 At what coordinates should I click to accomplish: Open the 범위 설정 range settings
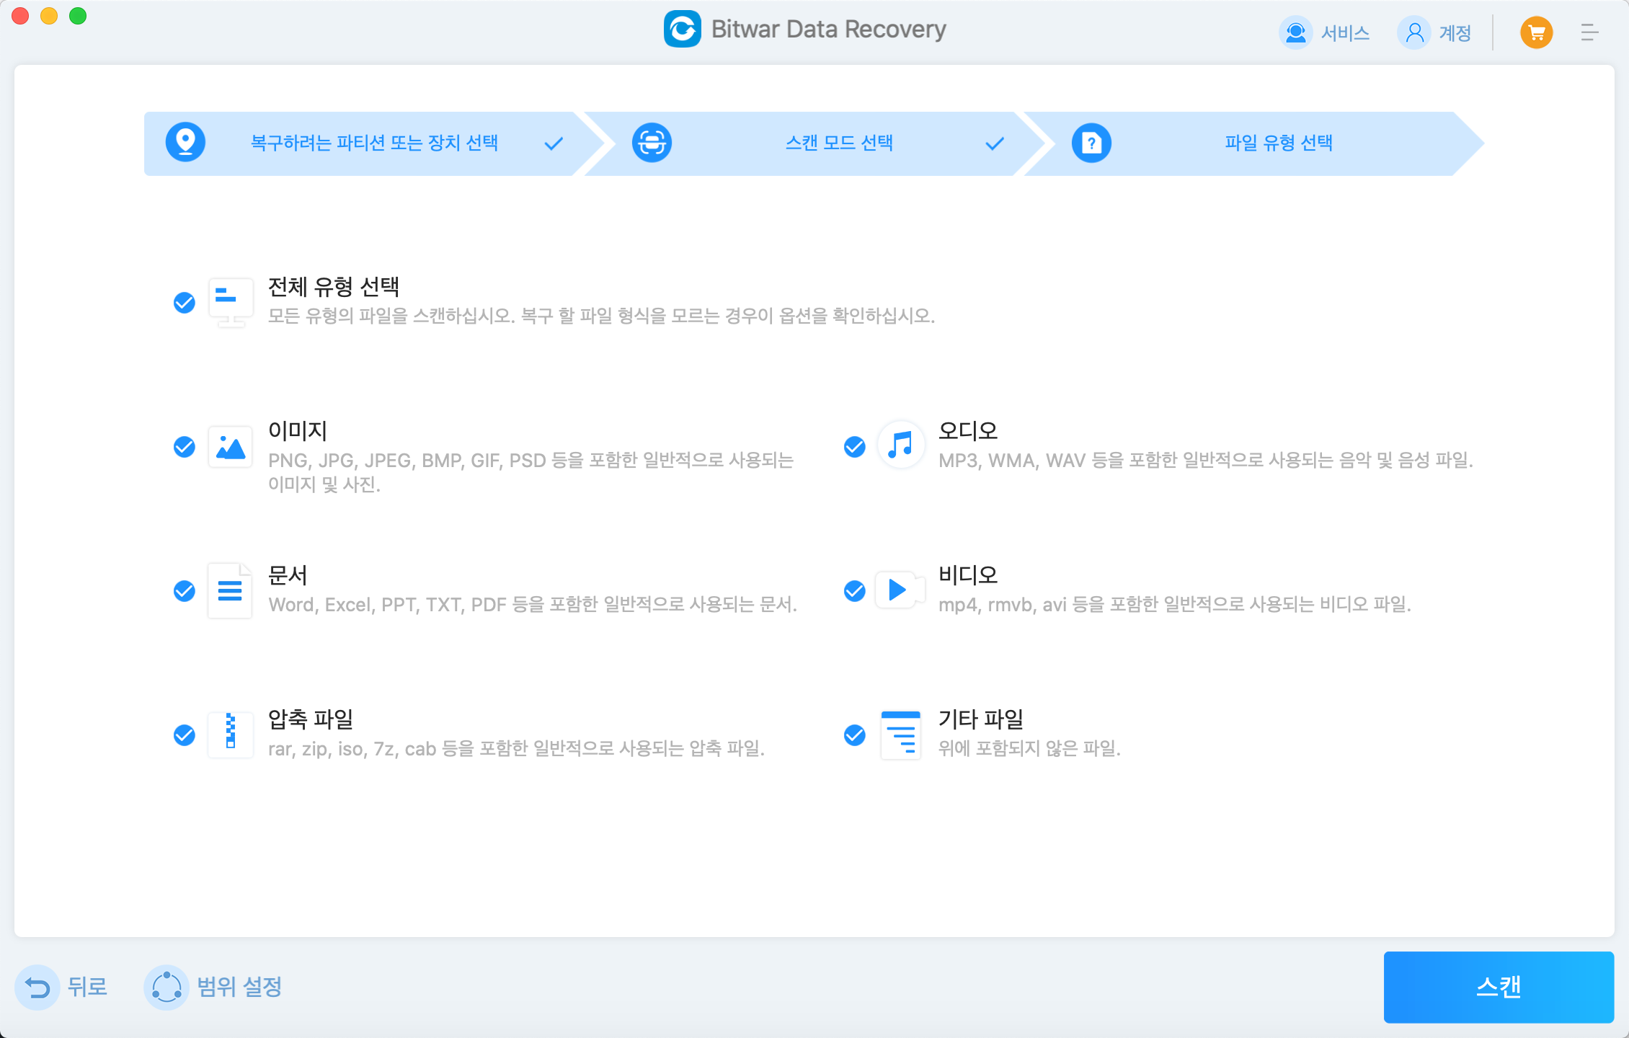215,986
